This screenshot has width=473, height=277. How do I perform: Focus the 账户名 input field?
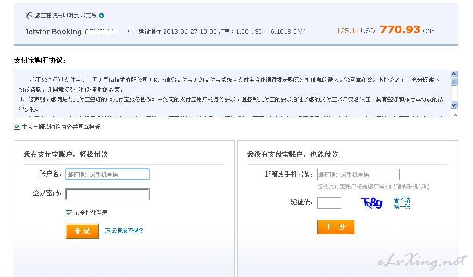point(107,174)
